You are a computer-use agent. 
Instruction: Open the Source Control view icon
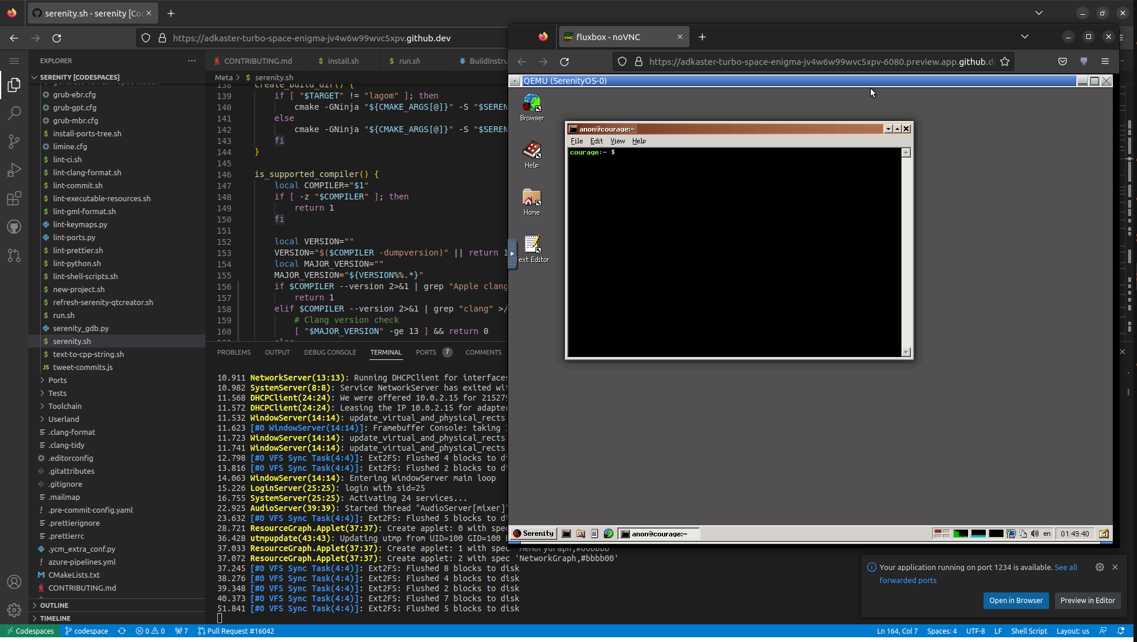click(14, 141)
